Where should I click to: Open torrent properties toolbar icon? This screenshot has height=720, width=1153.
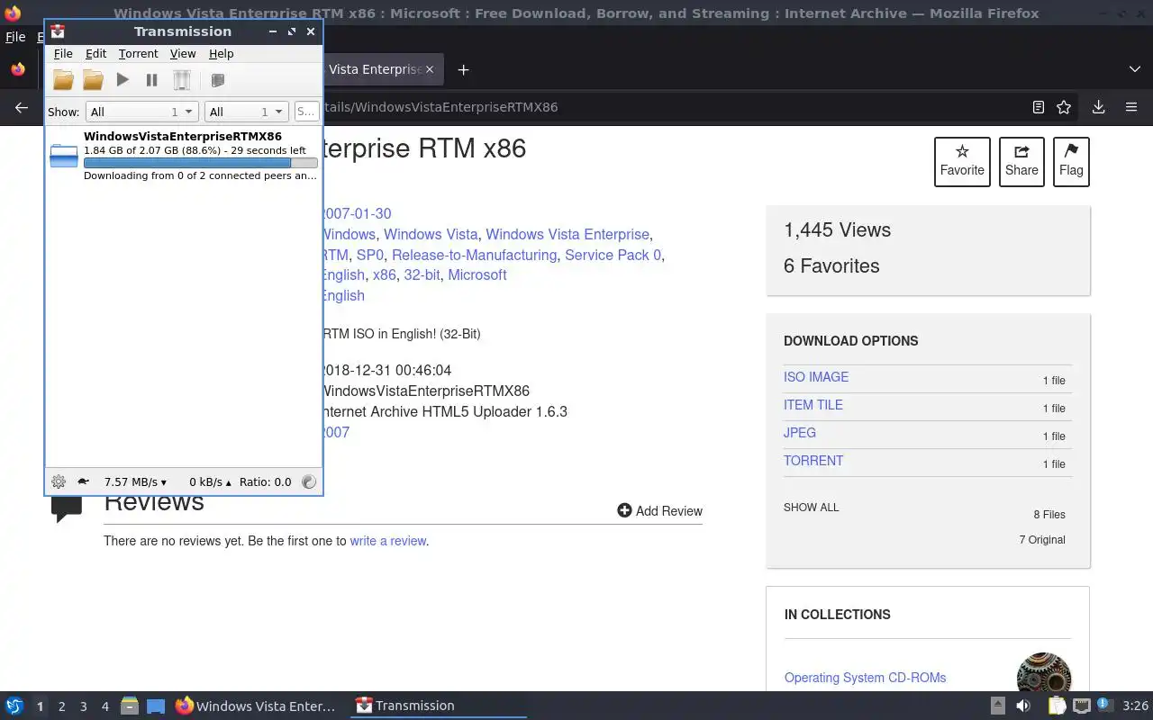pos(217,80)
